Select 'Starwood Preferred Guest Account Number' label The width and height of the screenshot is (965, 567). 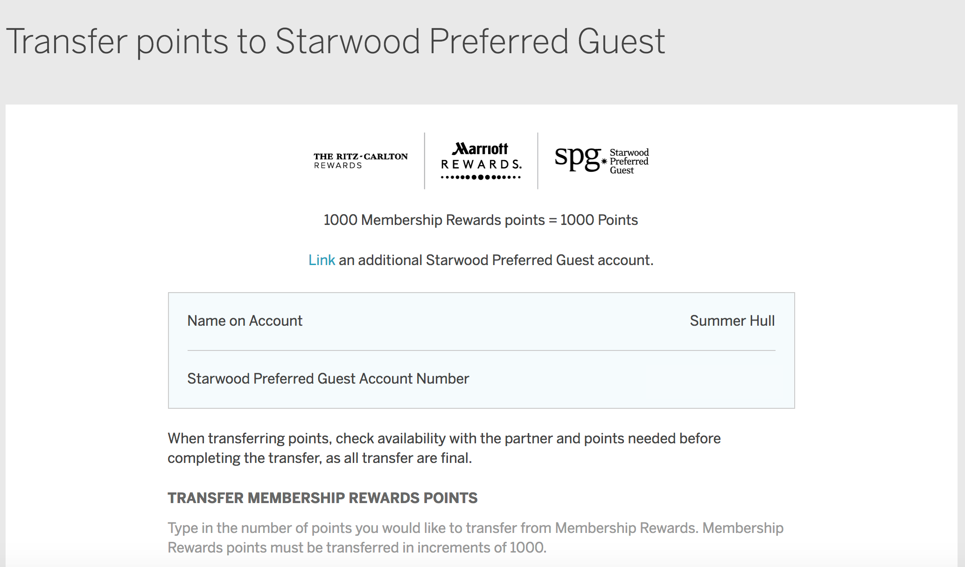328,378
